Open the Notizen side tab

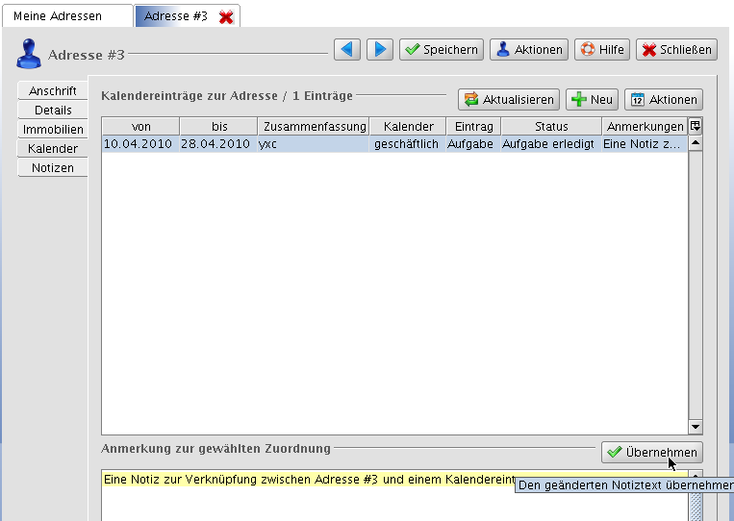pyautogui.click(x=52, y=167)
